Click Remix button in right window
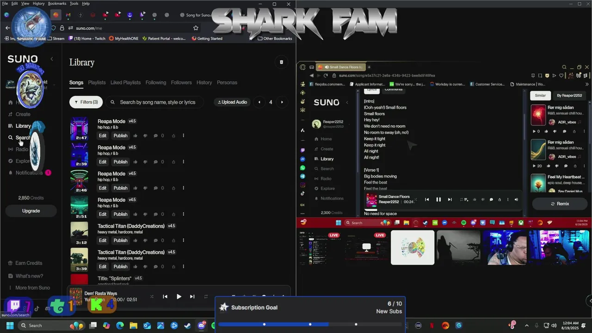The image size is (592, 333). pyautogui.click(x=560, y=203)
